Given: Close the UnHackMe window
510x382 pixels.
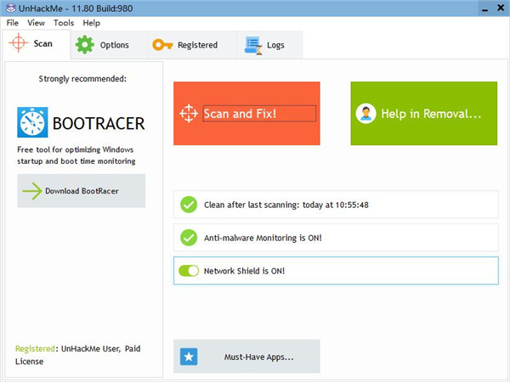Looking at the screenshot, I should [501, 8].
